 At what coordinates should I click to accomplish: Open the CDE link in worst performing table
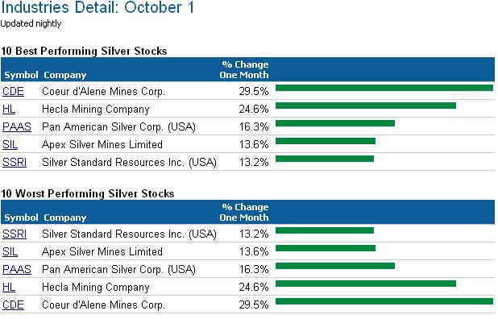click(x=13, y=305)
